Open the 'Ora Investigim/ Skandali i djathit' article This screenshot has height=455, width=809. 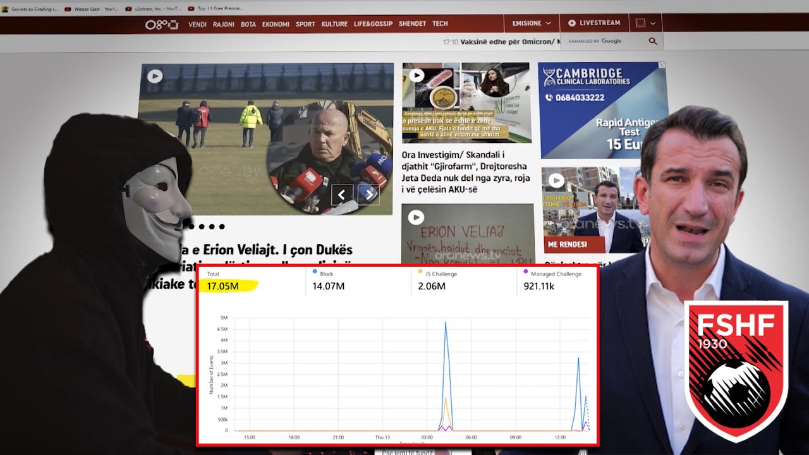[465, 173]
